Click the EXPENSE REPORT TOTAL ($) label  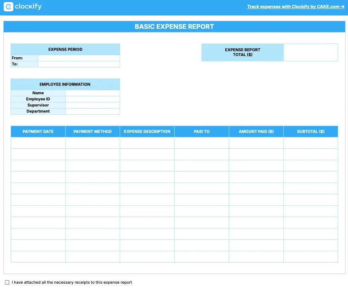[243, 52]
